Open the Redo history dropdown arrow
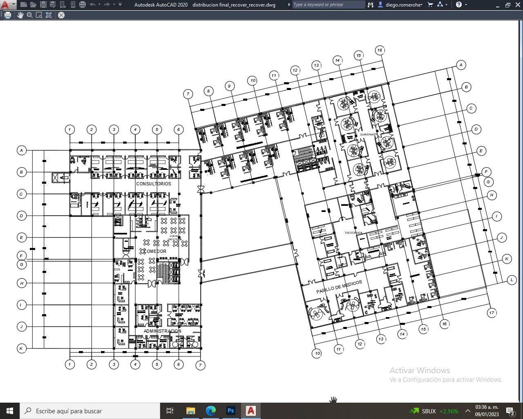 pos(114,5)
